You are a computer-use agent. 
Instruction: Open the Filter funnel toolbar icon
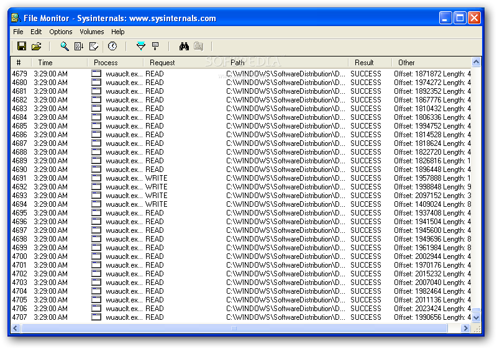click(141, 46)
